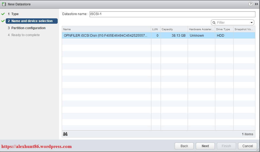
Task: Click the resize grip at dialog corner
Action: (258, 150)
